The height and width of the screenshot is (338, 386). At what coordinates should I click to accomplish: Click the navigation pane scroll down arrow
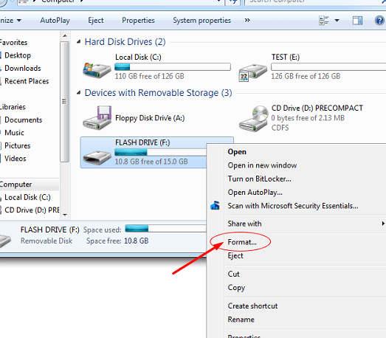(x=65, y=215)
